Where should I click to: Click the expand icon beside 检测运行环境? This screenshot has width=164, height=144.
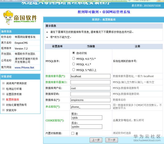(x=3, y=89)
